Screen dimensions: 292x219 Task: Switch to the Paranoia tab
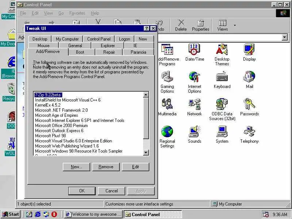(138, 52)
